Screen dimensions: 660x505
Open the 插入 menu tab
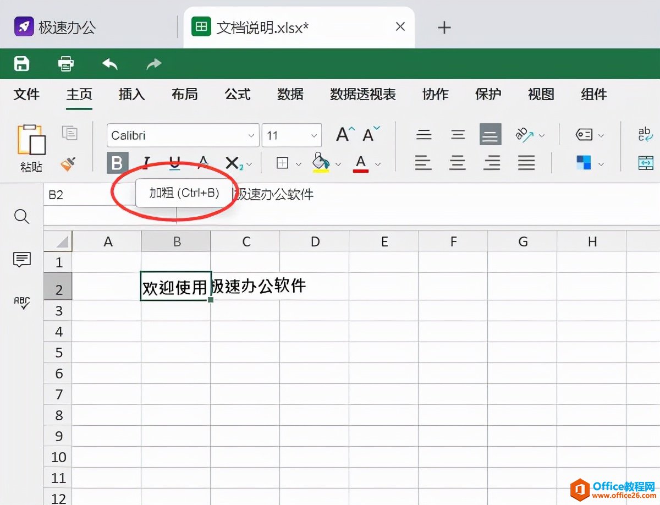pyautogui.click(x=131, y=94)
